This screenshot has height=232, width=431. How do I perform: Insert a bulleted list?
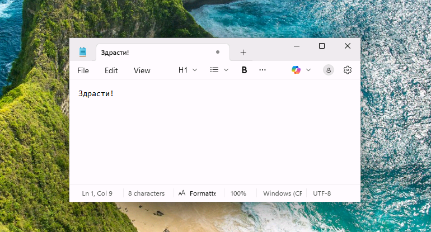pos(214,70)
